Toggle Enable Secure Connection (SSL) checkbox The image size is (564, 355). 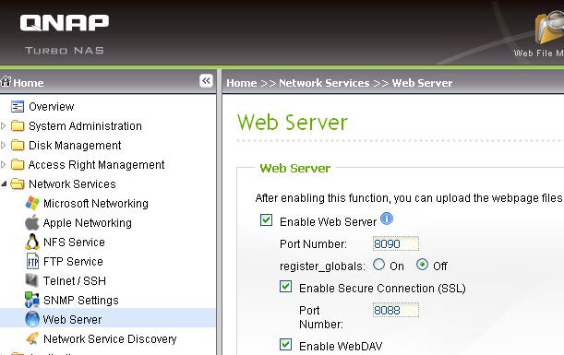click(285, 287)
